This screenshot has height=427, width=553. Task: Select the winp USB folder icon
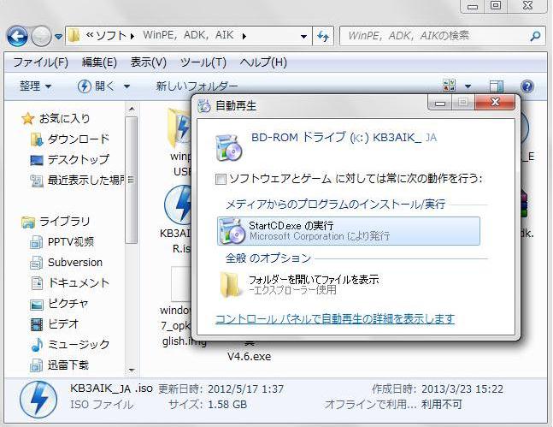coord(179,128)
